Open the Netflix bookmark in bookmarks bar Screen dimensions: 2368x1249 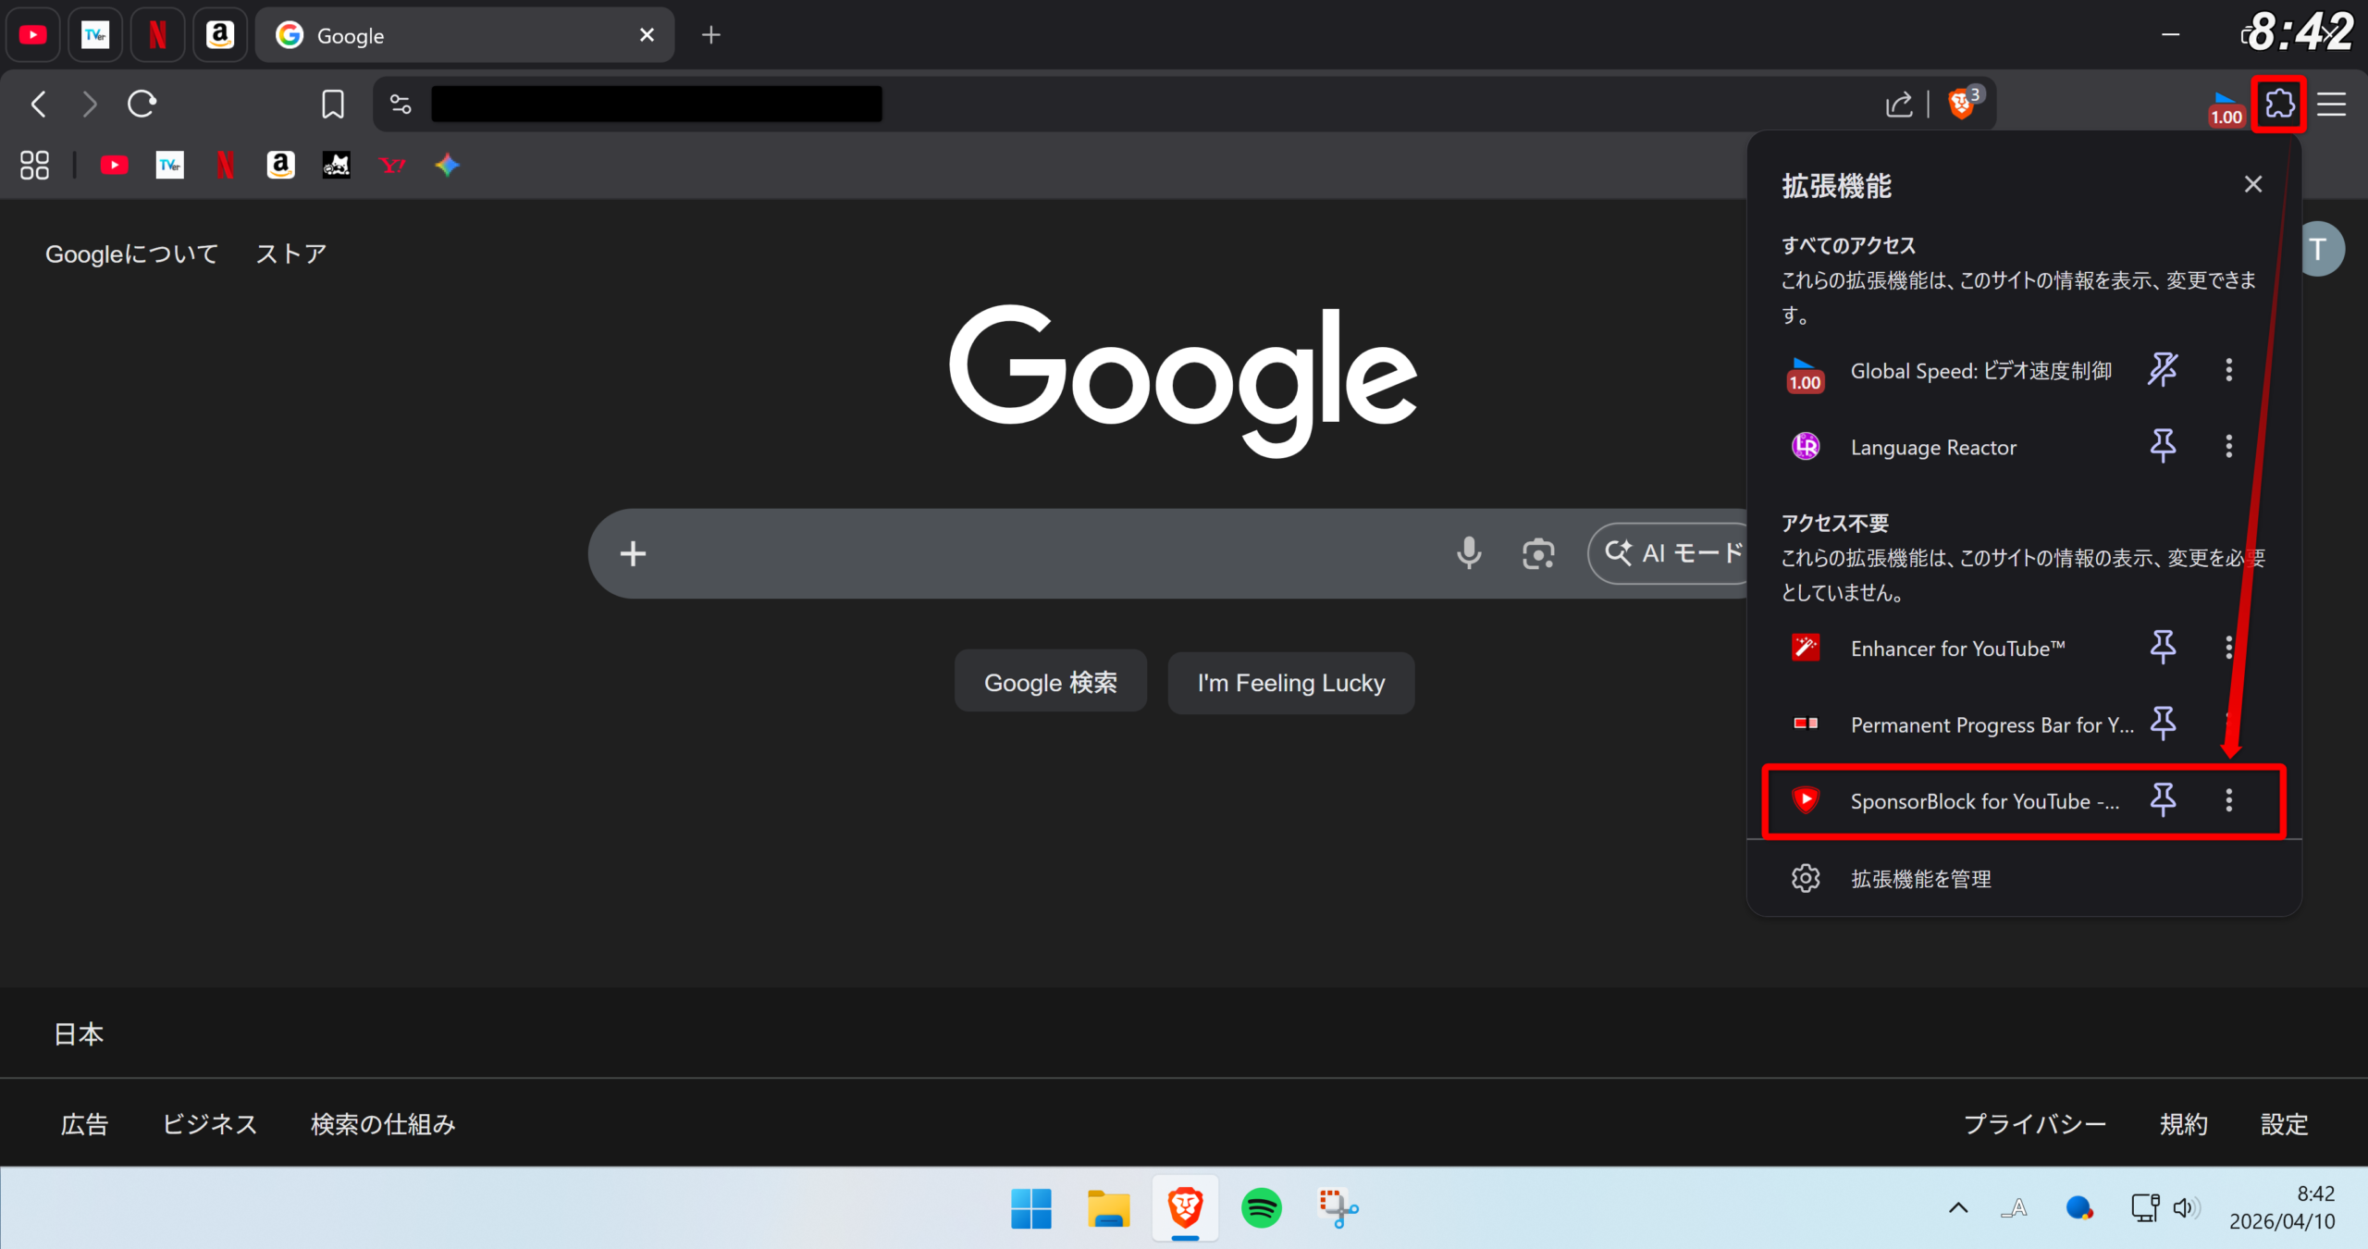(x=225, y=166)
